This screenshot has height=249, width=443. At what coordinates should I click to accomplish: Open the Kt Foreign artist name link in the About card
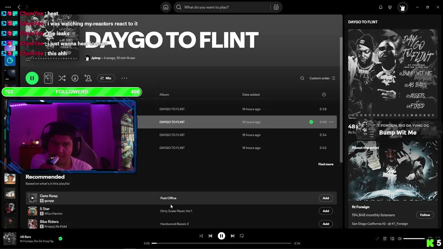[x=361, y=207]
